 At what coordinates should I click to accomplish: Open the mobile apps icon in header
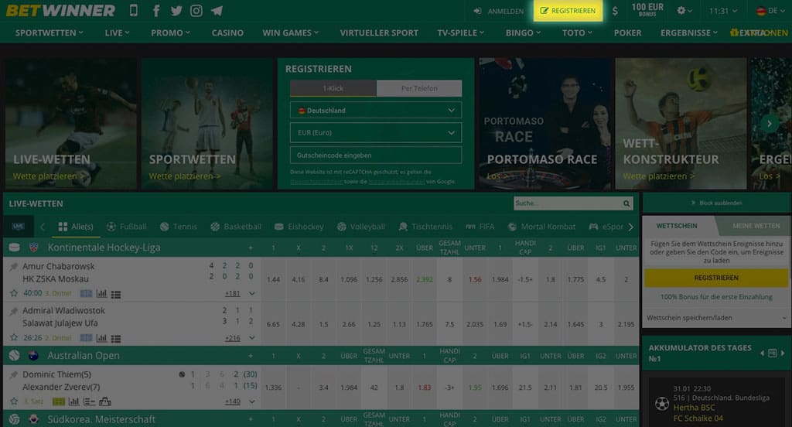133,11
